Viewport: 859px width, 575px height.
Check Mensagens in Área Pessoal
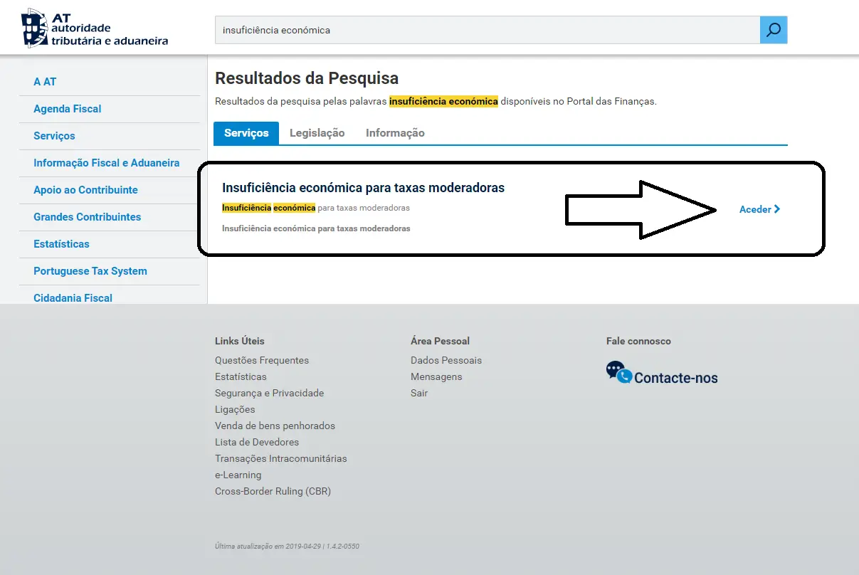[436, 376]
